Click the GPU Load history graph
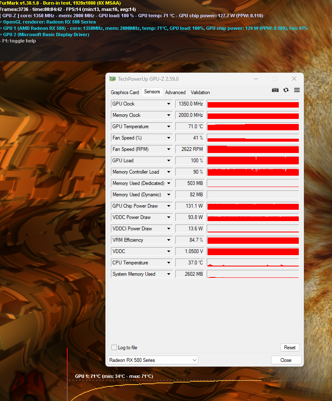The width and height of the screenshot is (332, 401). click(253, 160)
